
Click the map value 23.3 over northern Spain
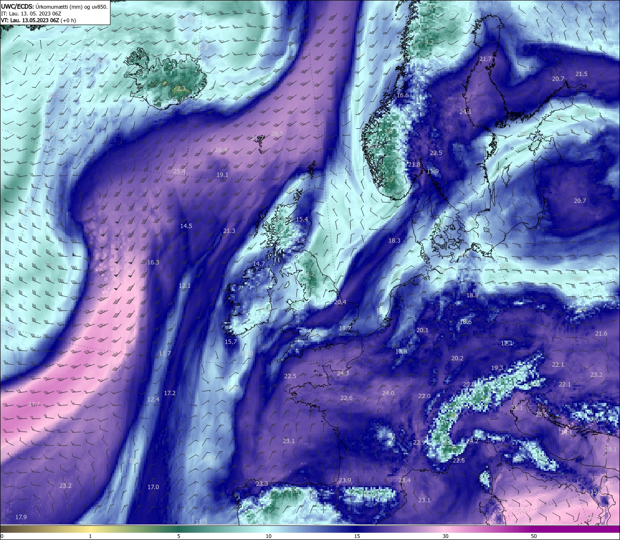262,484
